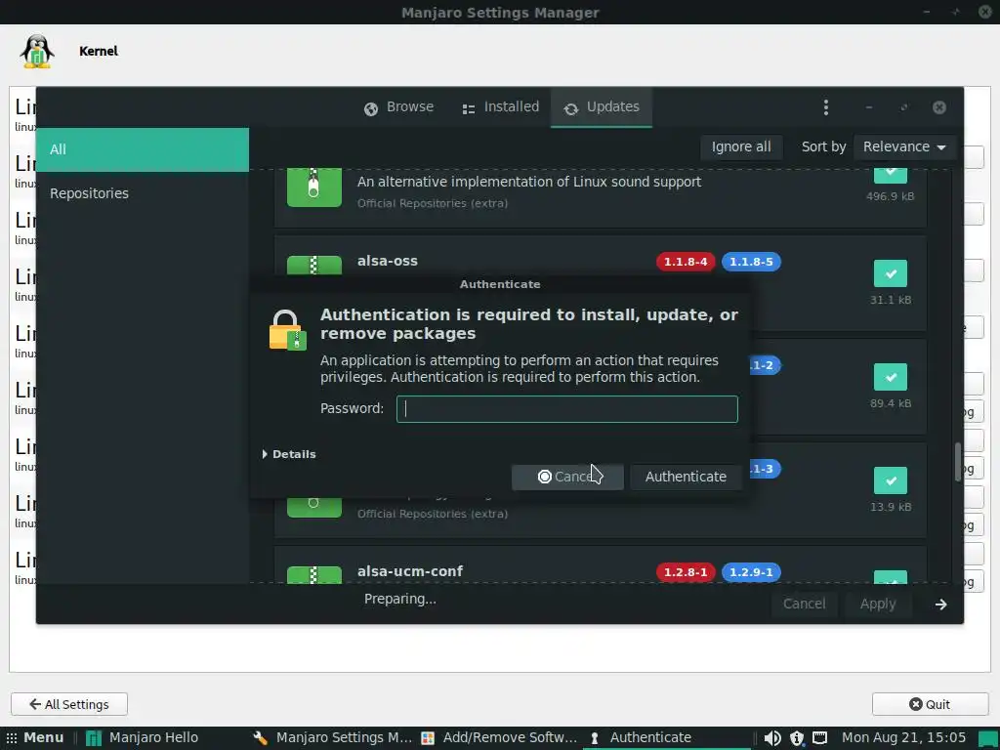Click alsa-ucm-conf version badge 1.2.9-1

pyautogui.click(x=751, y=572)
